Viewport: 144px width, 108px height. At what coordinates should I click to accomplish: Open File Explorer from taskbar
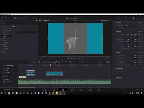point(9,93)
